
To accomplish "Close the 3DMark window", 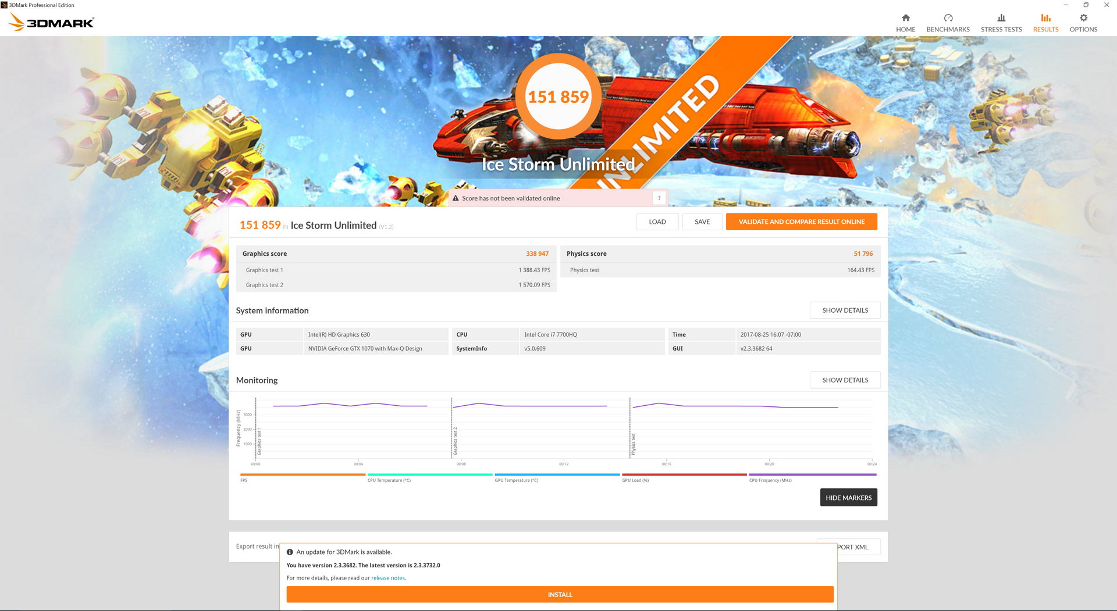I will coord(1106,5).
